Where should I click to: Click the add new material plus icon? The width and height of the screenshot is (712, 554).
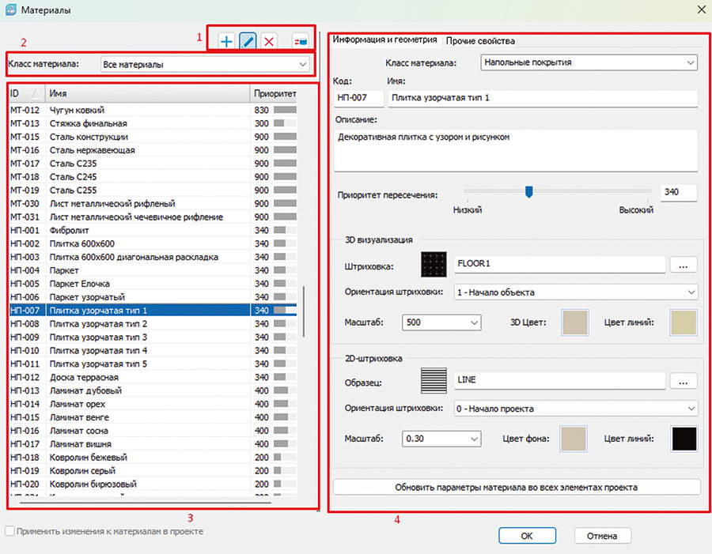226,41
